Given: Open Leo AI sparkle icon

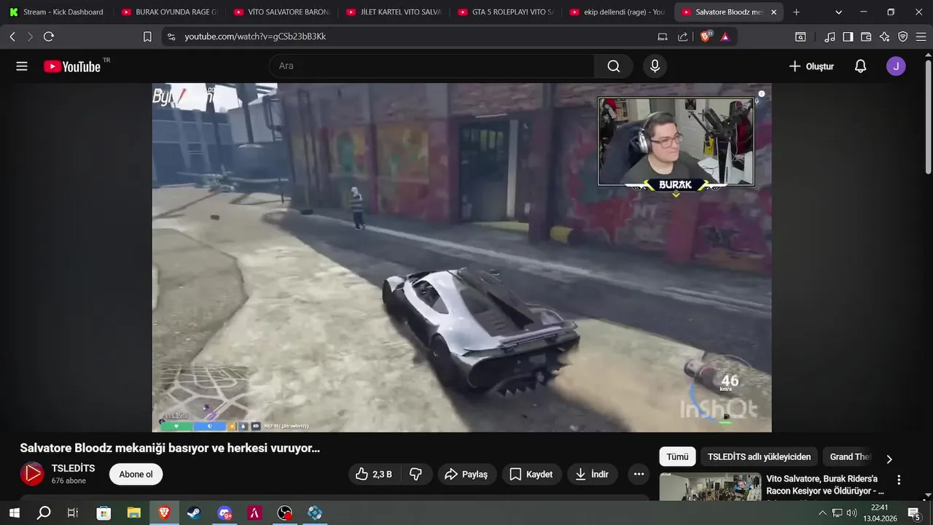Looking at the screenshot, I should [884, 36].
